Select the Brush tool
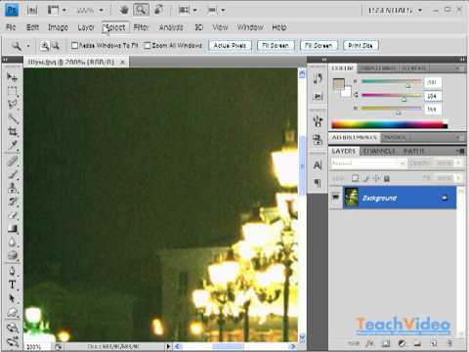Image resolution: width=469 pixels, height=352 pixels. click(12, 175)
